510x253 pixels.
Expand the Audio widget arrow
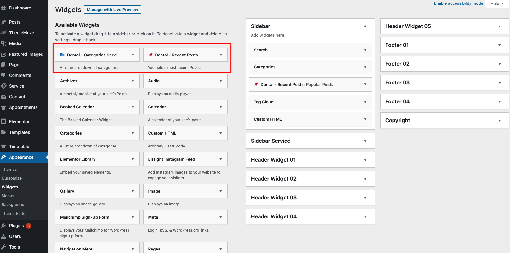(221, 81)
